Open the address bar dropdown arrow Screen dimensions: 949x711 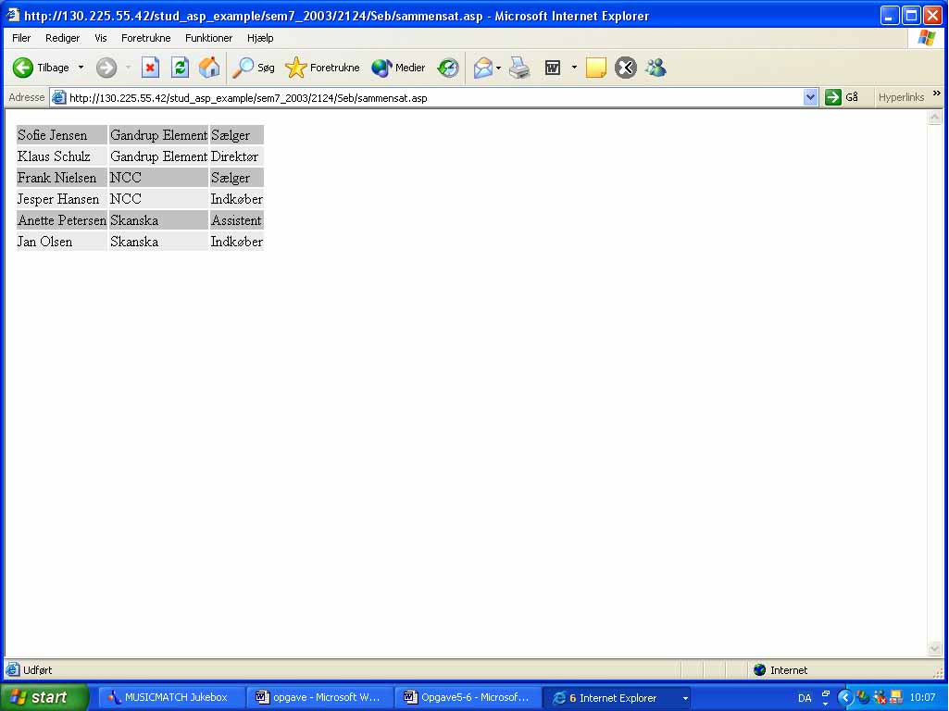point(811,97)
